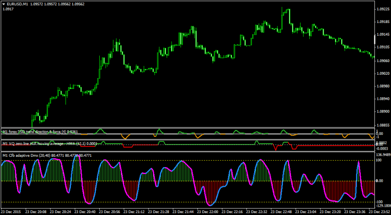Select the white marker on the price scale
This screenshot has width=391, height=215.
[x=374, y=40]
